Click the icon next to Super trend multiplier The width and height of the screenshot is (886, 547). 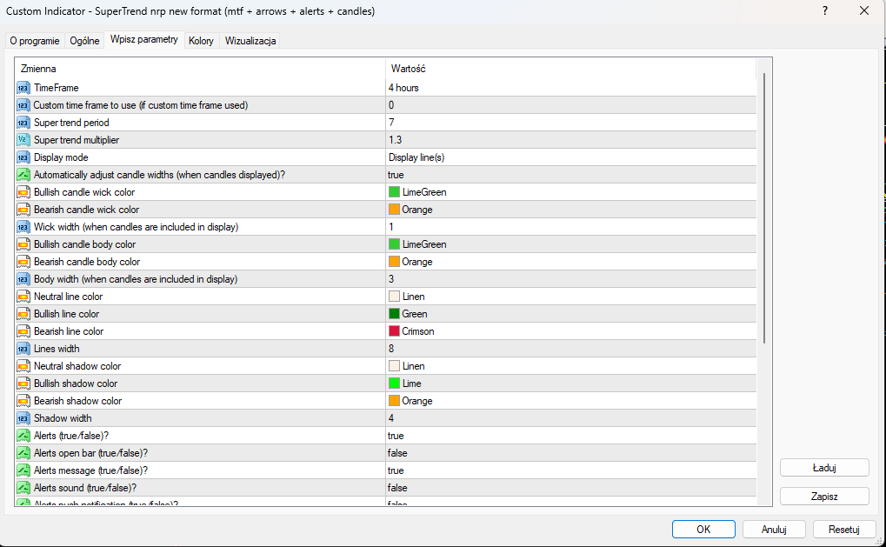click(x=23, y=140)
